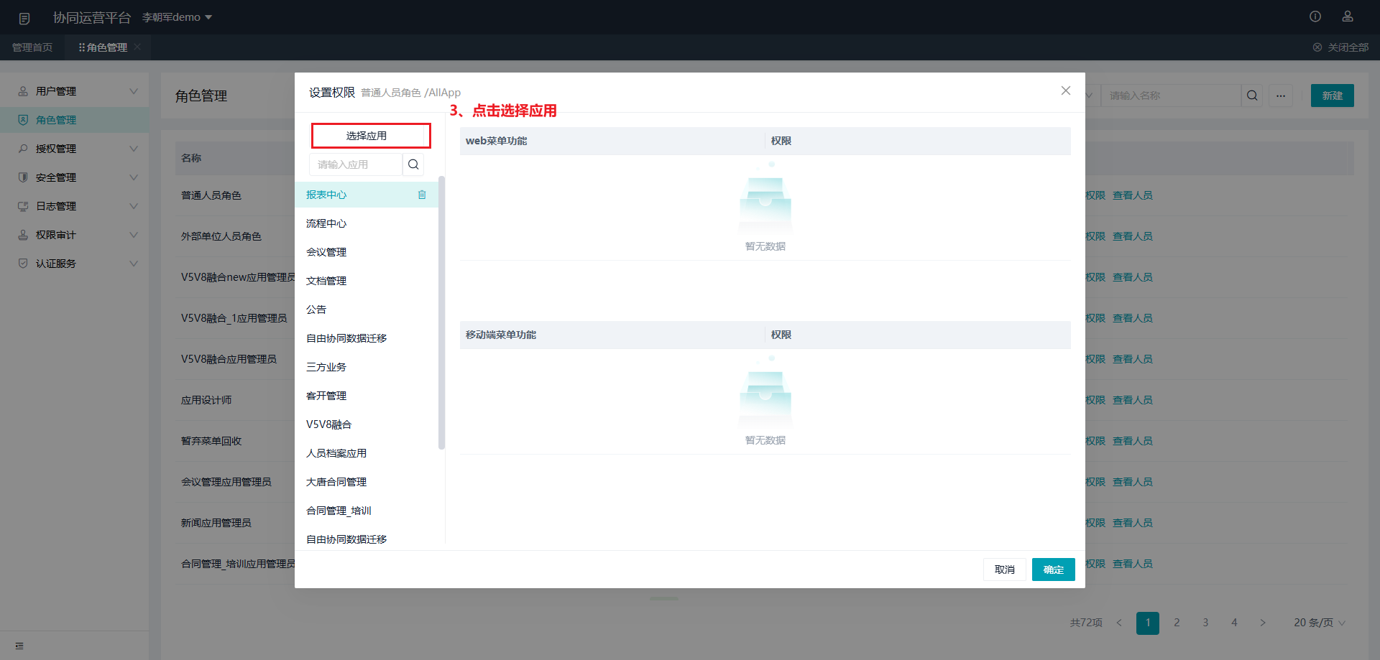The image size is (1380, 660).
Task: Expand the 权限审计 menu chevron
Action: click(134, 235)
